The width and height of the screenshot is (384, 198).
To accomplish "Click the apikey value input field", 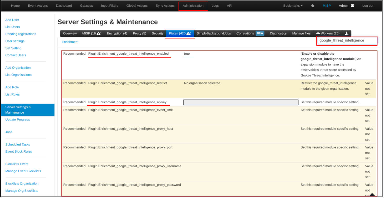I will click(241, 102).
